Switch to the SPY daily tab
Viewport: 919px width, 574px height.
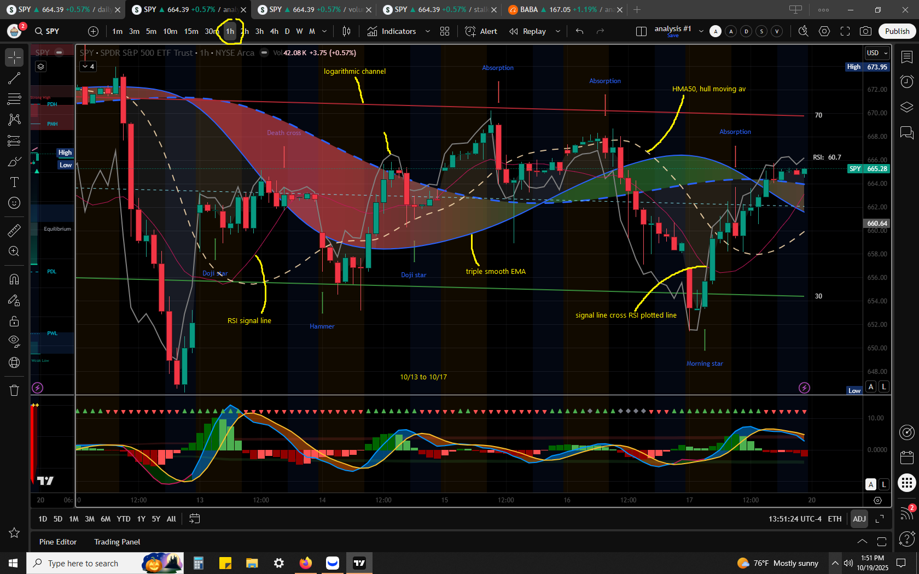62,10
